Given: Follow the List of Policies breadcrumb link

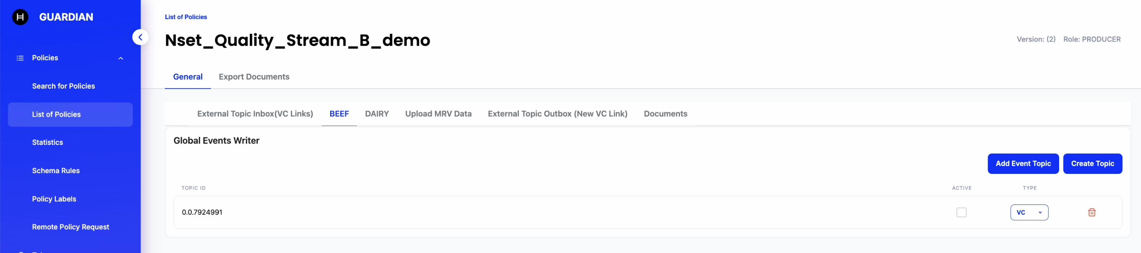Looking at the screenshot, I should 186,17.
